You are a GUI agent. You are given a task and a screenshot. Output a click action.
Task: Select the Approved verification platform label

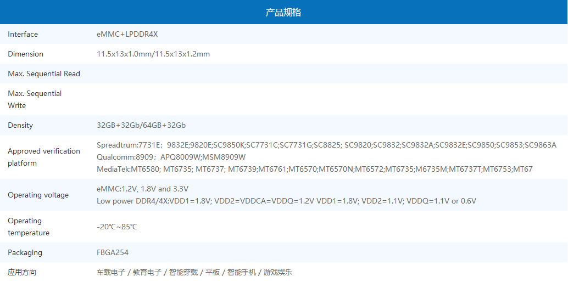44,157
